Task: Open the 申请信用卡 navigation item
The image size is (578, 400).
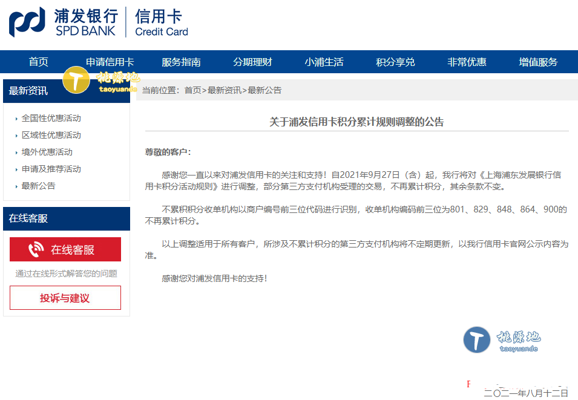Action: (110, 62)
